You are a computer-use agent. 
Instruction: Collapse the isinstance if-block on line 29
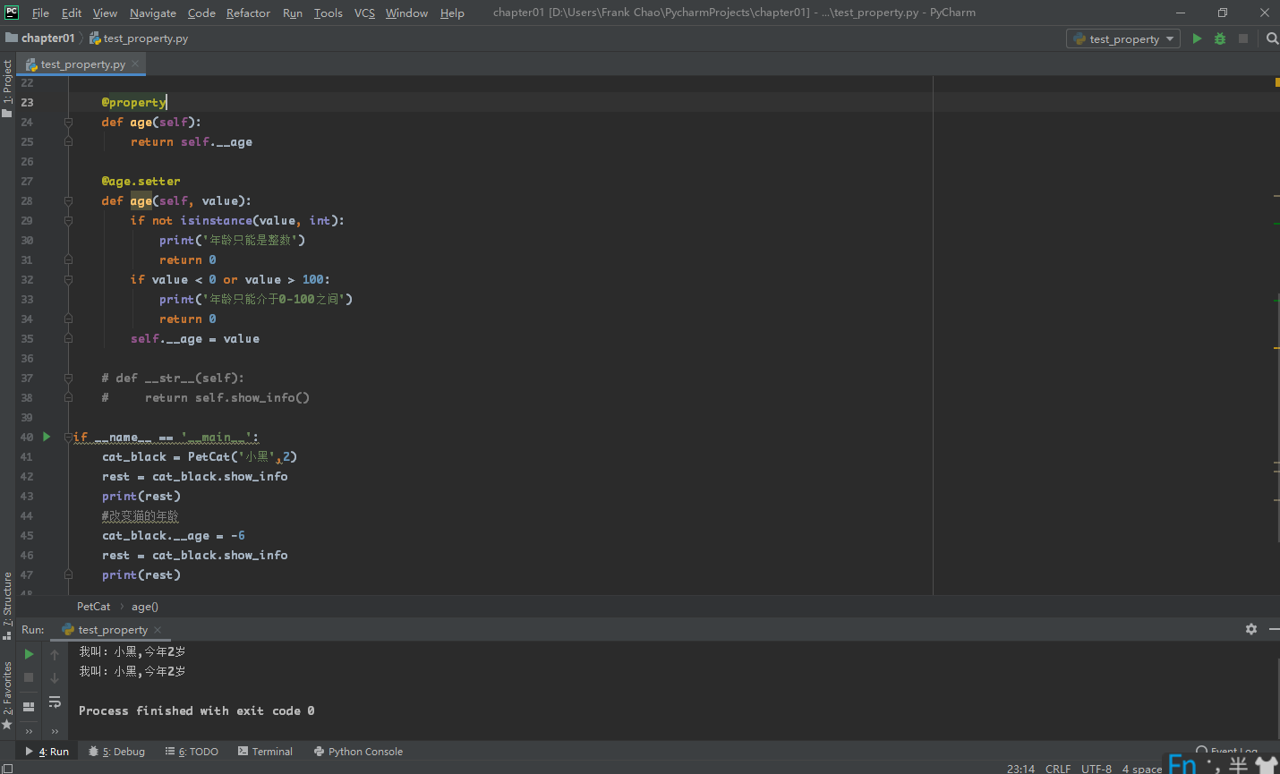[68, 220]
